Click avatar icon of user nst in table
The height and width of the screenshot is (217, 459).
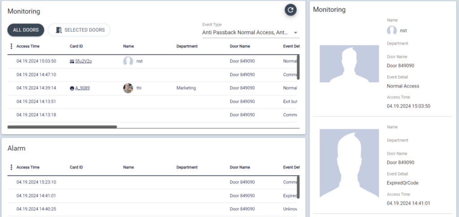[128, 61]
